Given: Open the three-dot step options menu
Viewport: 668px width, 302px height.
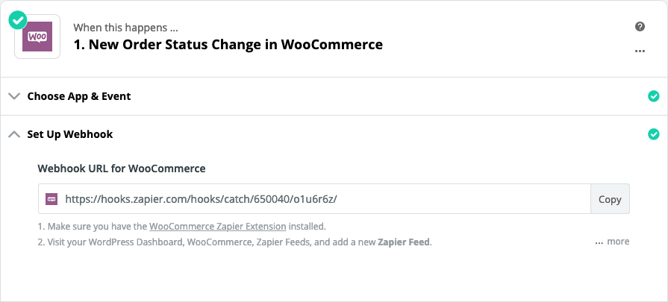Looking at the screenshot, I should (640, 51).
